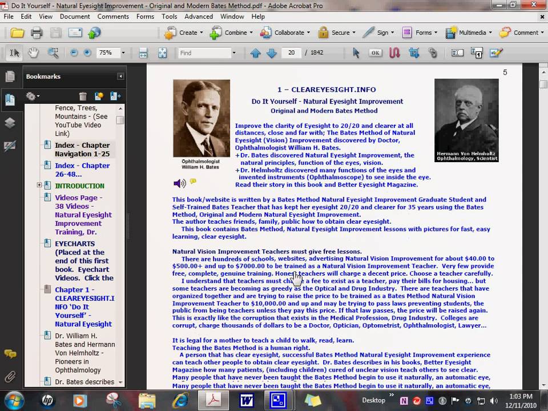This screenshot has width=548, height=411.
Task: Open the Find options dropdown arrow
Action: pos(234,53)
